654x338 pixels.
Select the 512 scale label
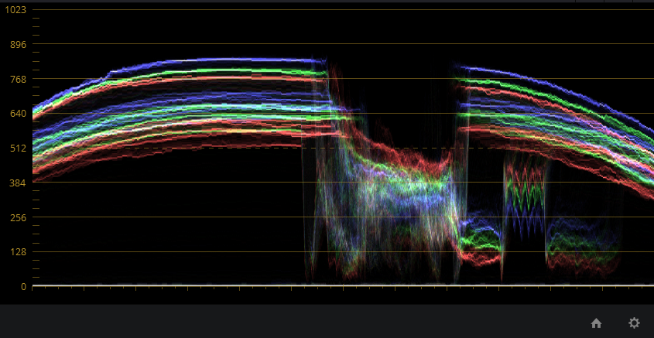18,148
